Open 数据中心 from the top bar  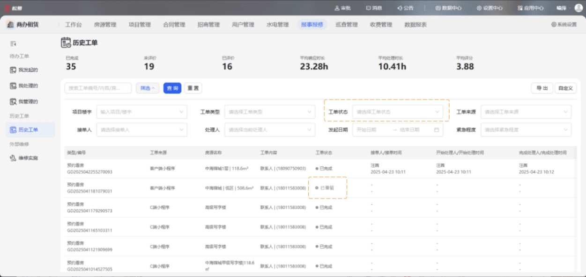448,8
